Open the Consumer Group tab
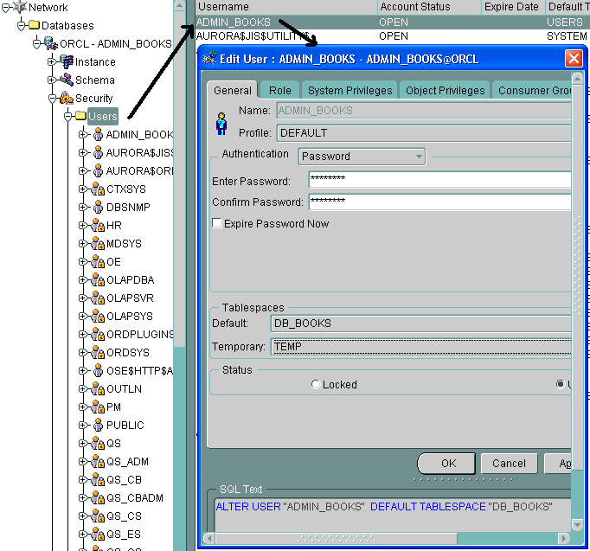590x551 pixels. [x=532, y=90]
